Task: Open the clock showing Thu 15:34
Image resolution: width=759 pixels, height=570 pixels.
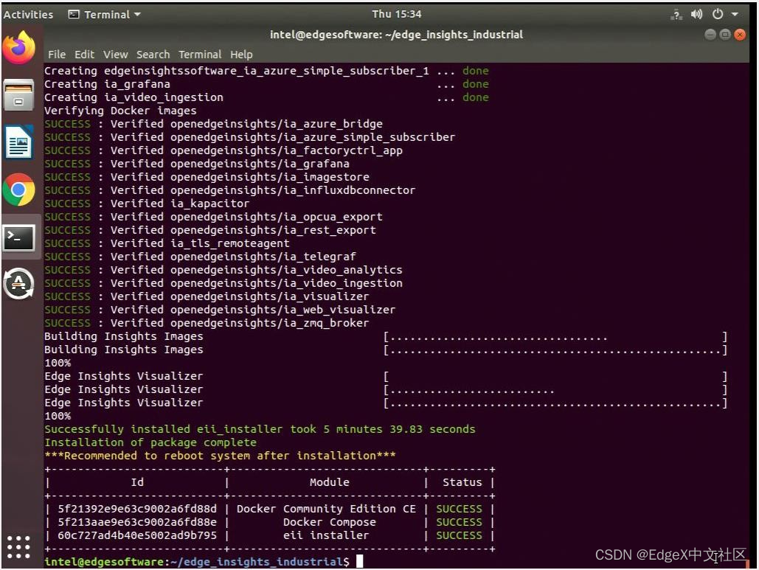Action: click(396, 14)
